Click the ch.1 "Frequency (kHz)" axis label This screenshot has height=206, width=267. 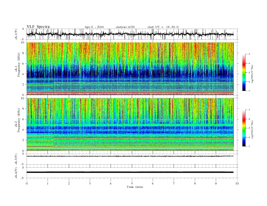click(19, 65)
